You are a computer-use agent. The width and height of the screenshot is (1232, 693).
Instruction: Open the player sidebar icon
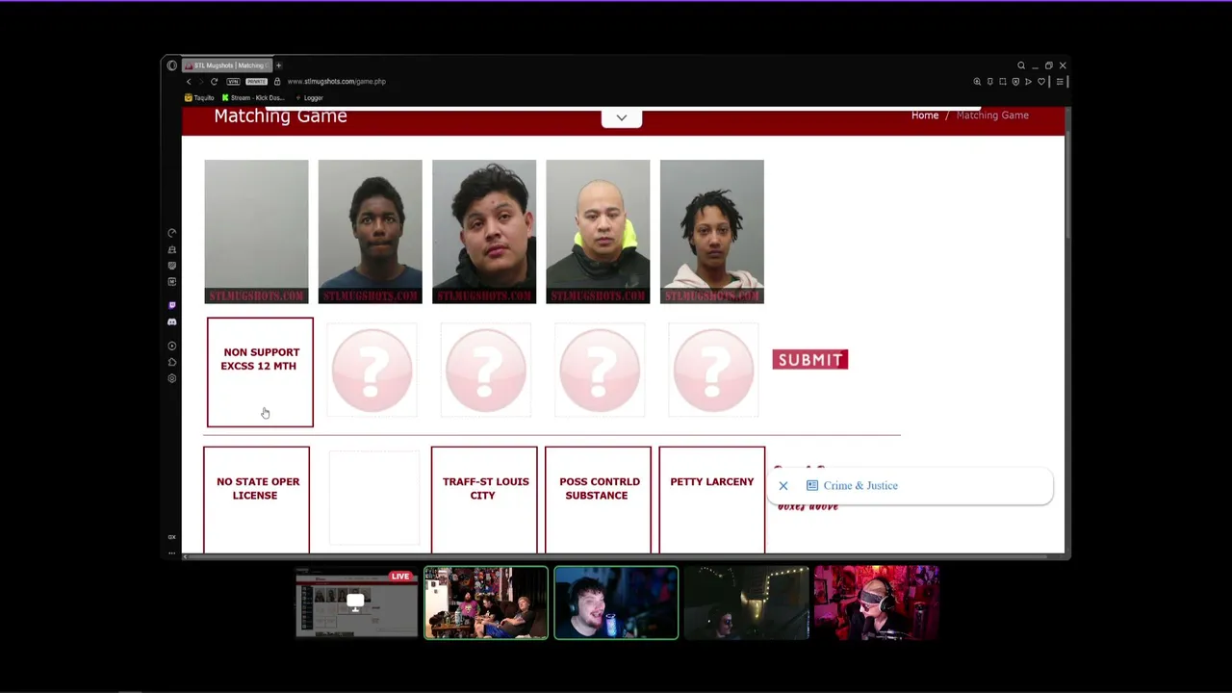(172, 346)
